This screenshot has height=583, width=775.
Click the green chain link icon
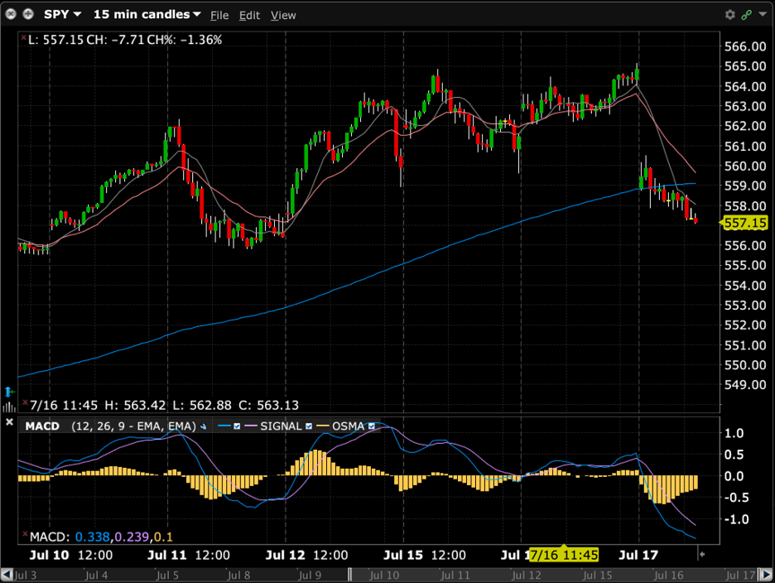tap(746, 15)
